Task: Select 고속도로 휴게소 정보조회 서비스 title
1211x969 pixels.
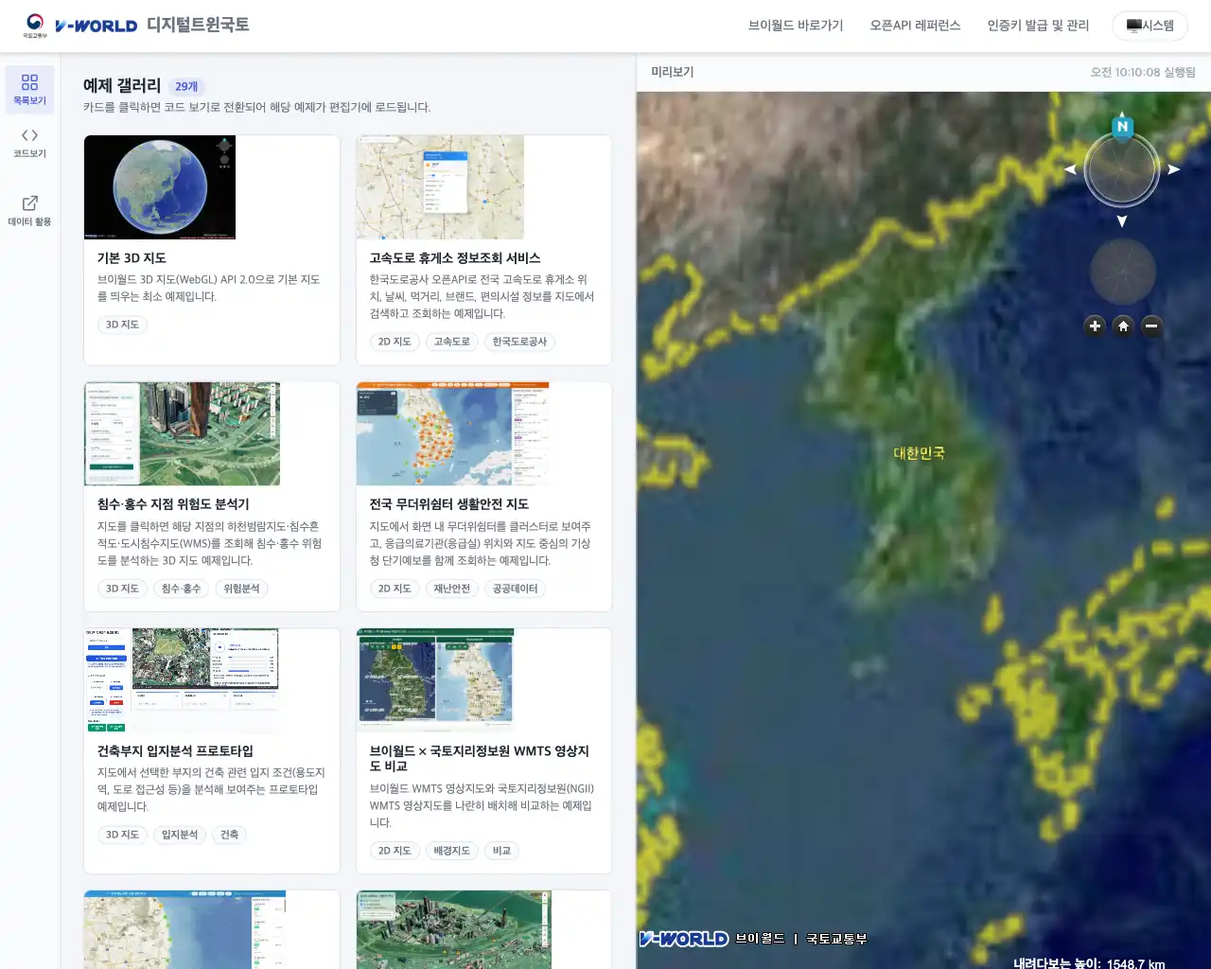Action: click(455, 258)
